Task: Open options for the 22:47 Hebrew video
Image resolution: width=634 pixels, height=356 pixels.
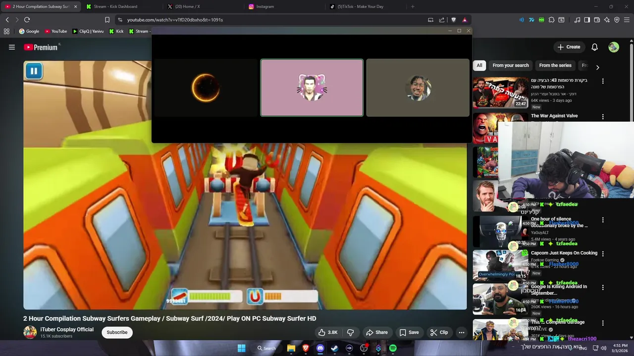Action: point(603,81)
